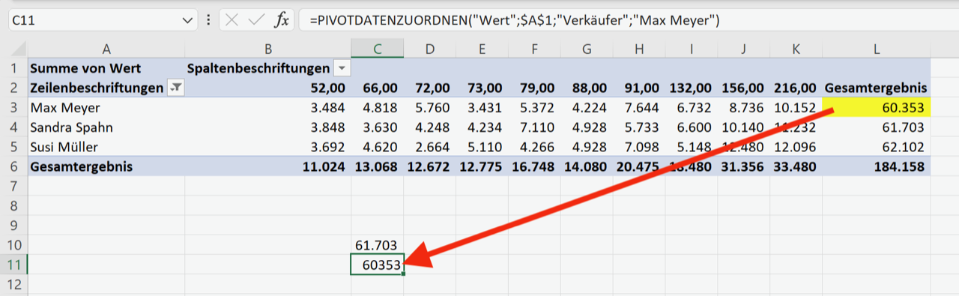
Task: Select column J header
Action: (743, 49)
